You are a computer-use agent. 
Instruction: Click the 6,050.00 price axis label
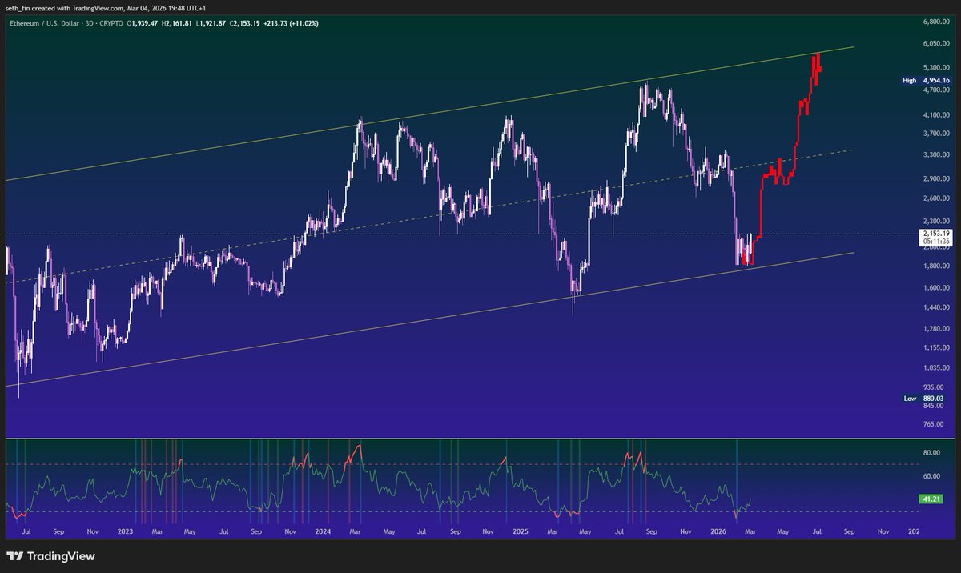pyautogui.click(x=935, y=44)
